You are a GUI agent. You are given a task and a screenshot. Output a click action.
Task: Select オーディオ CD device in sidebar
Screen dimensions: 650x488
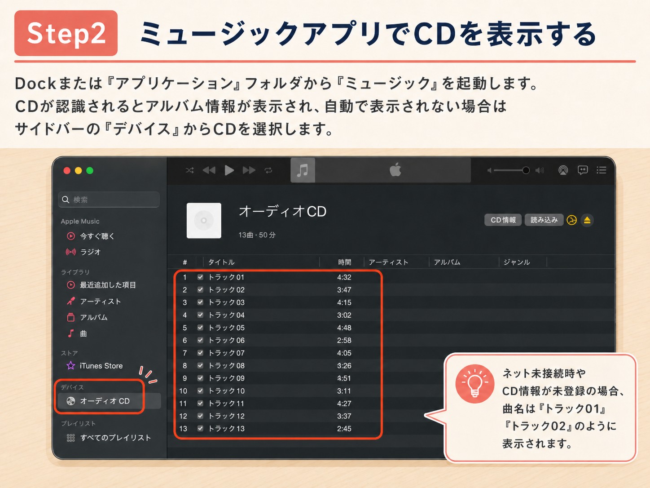pyautogui.click(x=109, y=401)
